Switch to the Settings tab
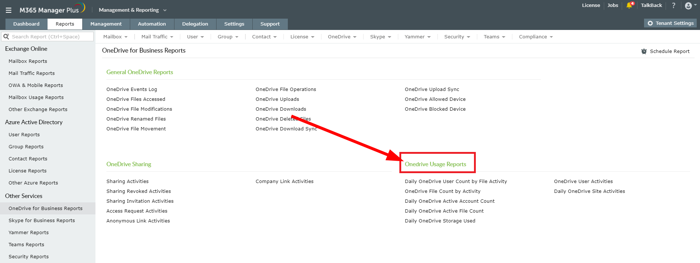The width and height of the screenshot is (700, 263). (x=234, y=24)
